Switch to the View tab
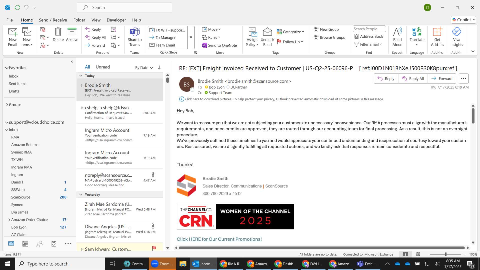This screenshot has height=270, width=480. pos(96,20)
